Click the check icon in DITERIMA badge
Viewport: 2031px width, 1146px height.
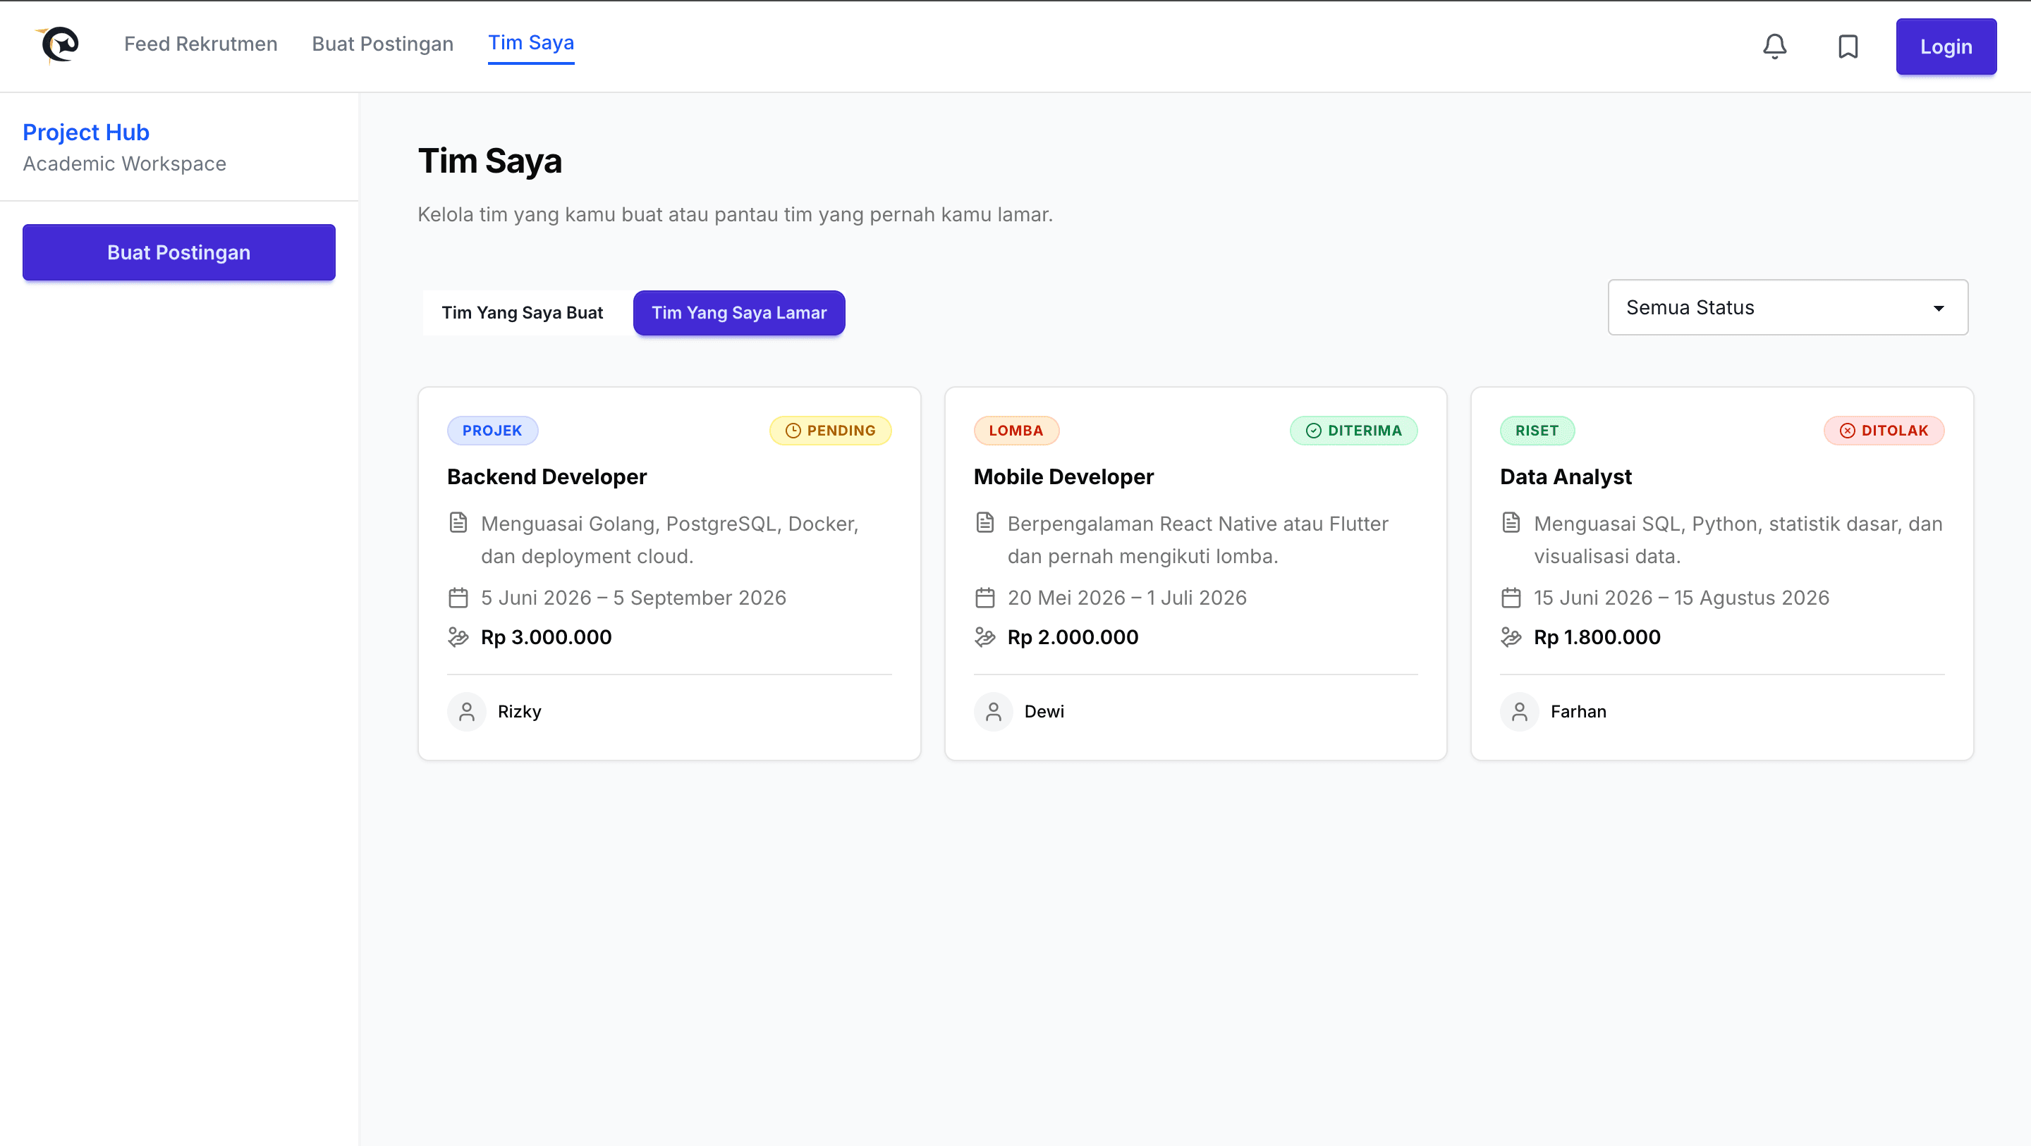(x=1312, y=431)
